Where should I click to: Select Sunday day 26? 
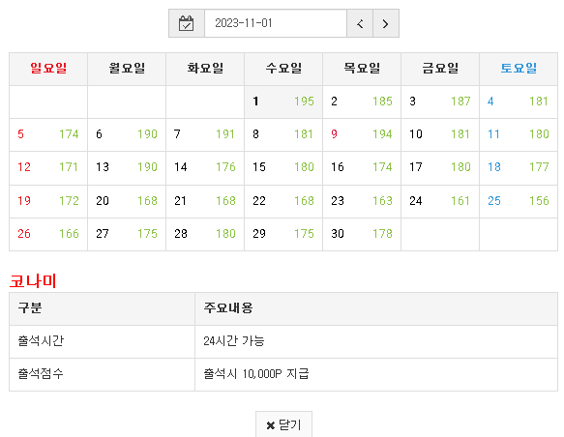coord(24,234)
